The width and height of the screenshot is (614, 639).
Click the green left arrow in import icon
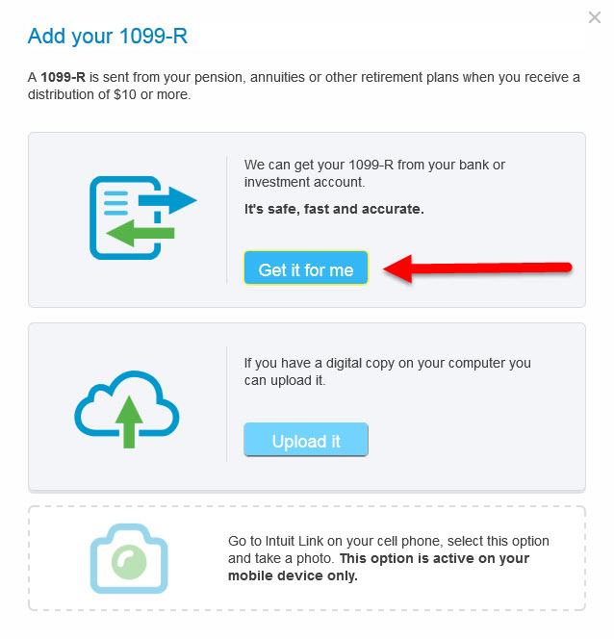coord(141,233)
